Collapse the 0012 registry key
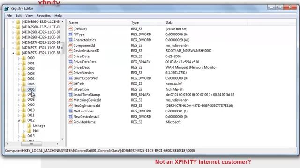The image size is (300, 168). 19,120
